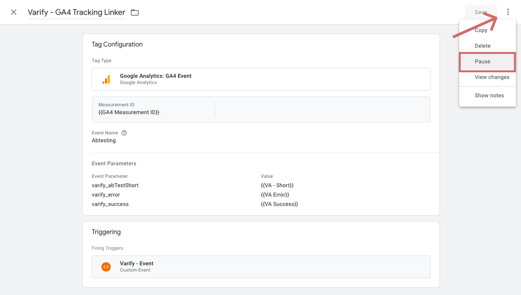Click the Event Parameters label
This screenshot has height=295, width=521.
click(114, 163)
